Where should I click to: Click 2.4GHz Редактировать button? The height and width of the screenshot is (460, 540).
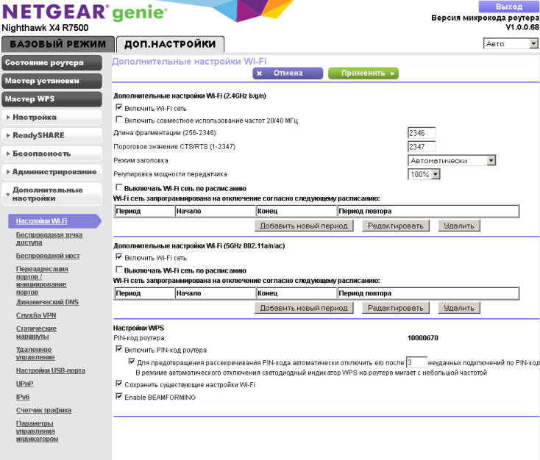(x=395, y=226)
